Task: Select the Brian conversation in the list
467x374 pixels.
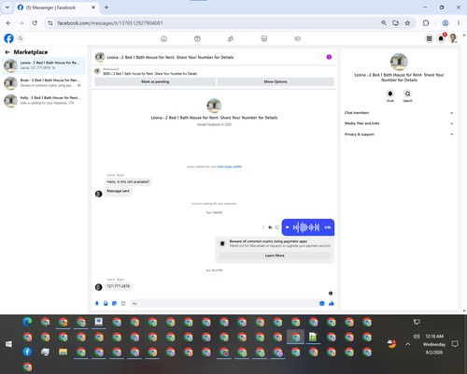Action: click(x=44, y=83)
